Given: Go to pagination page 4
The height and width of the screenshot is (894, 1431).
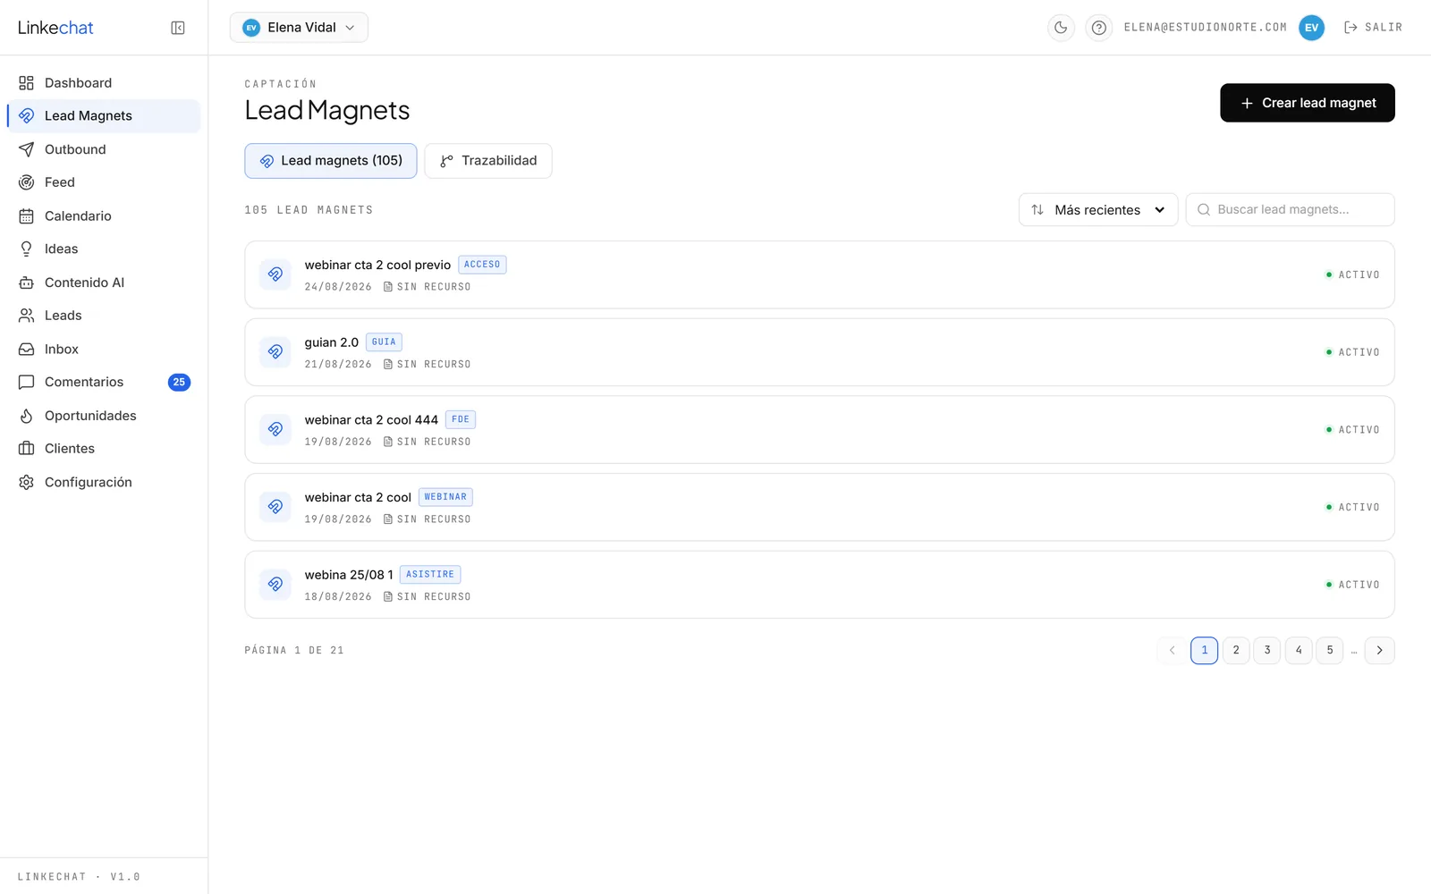Looking at the screenshot, I should pos(1299,651).
